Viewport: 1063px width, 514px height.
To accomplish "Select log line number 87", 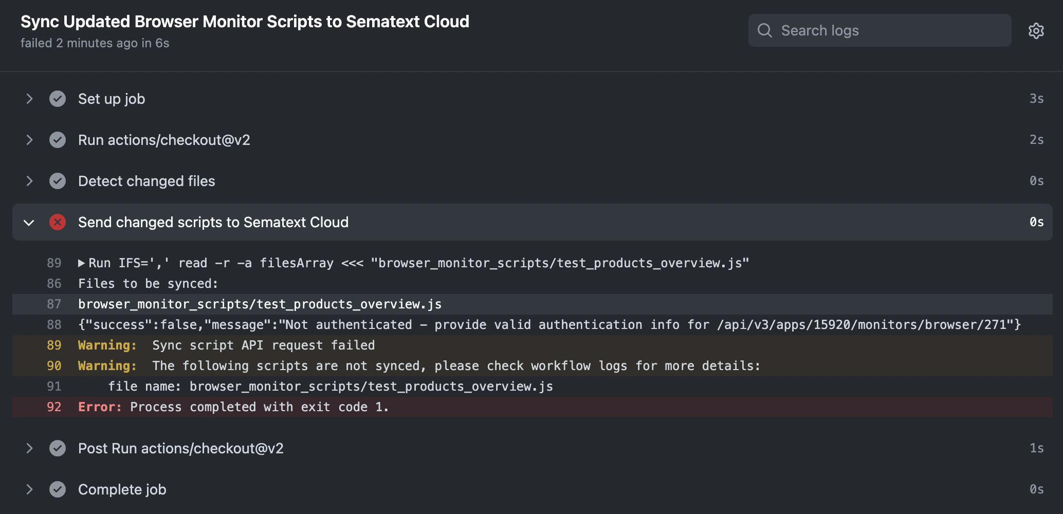I will [54, 304].
